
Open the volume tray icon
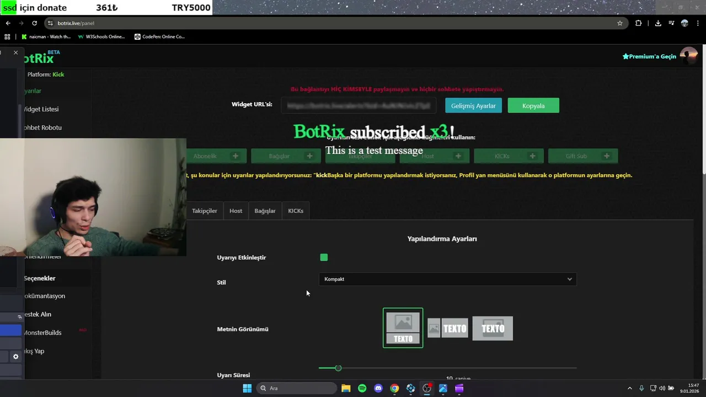pyautogui.click(x=662, y=388)
